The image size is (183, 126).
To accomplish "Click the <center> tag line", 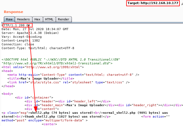I will [x=49, y=124].
